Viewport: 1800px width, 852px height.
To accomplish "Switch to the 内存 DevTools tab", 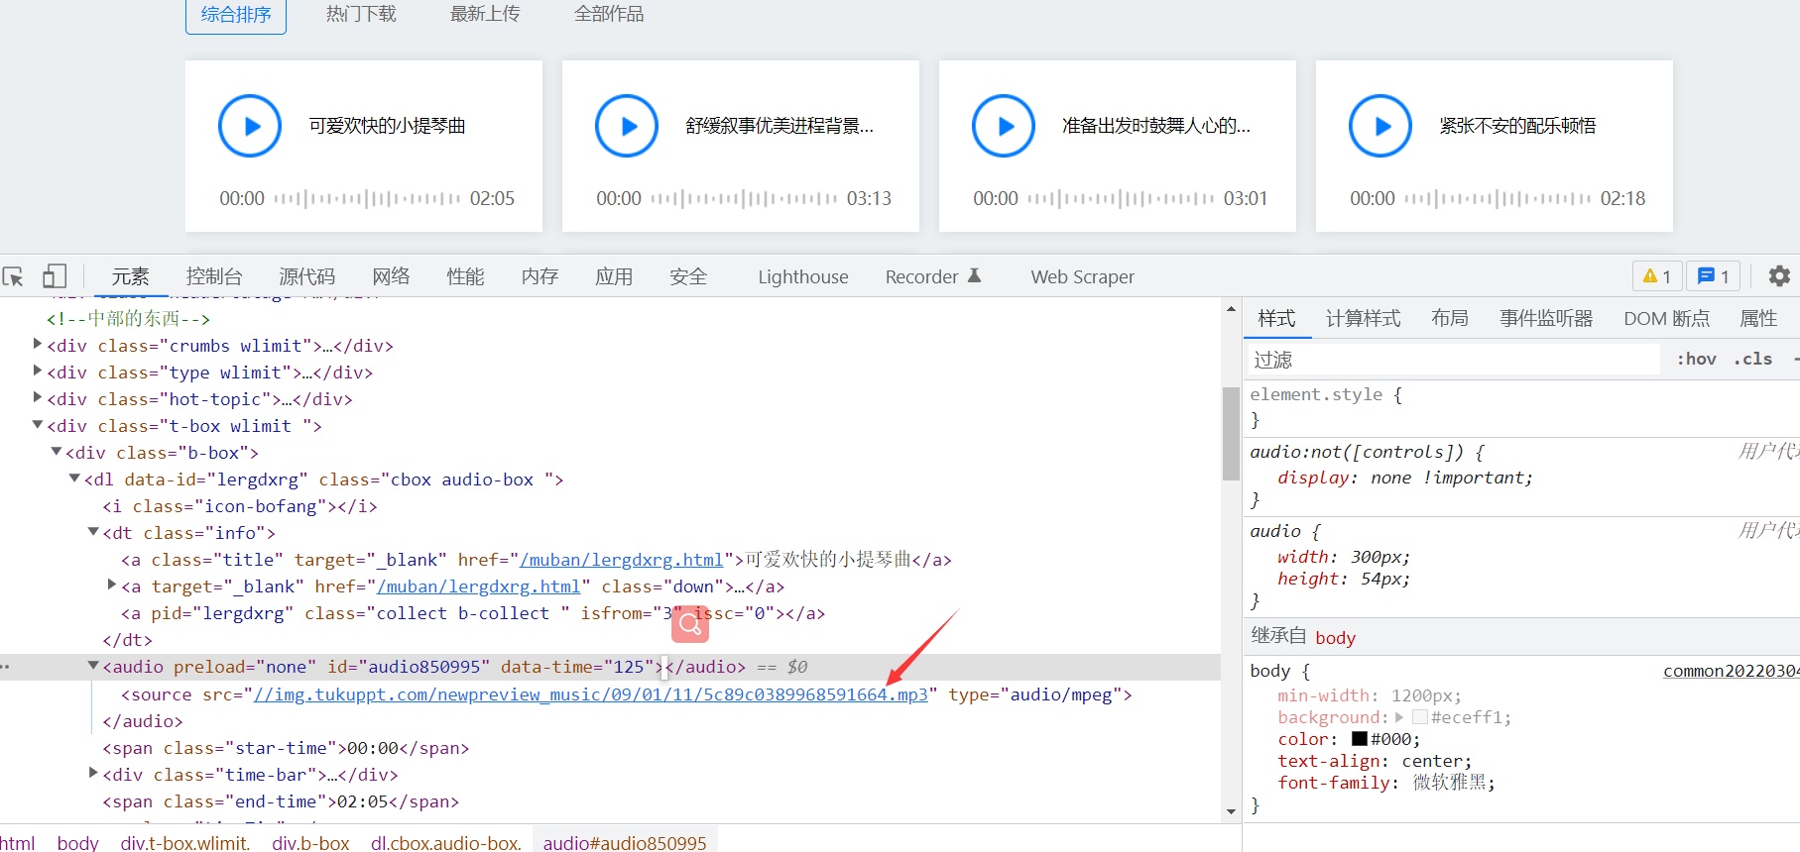I will tap(540, 276).
